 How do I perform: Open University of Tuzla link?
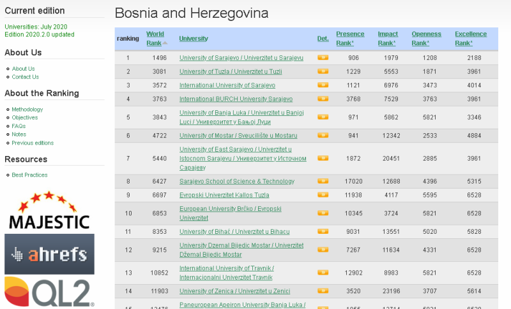click(x=231, y=71)
